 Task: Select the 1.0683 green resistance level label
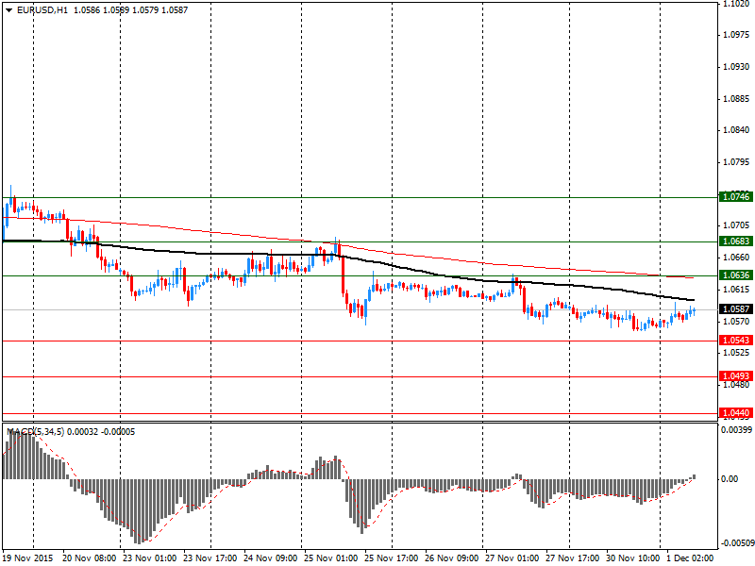(x=736, y=241)
